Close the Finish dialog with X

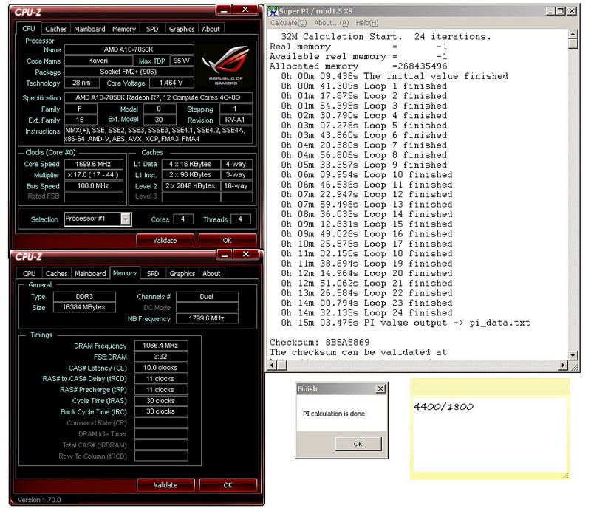380,388
